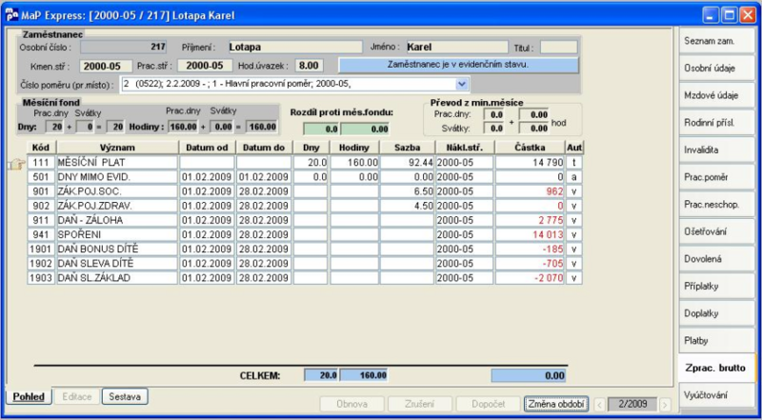This screenshot has width=762, height=420.
Task: Select the Platby tab
Action: coord(717,340)
